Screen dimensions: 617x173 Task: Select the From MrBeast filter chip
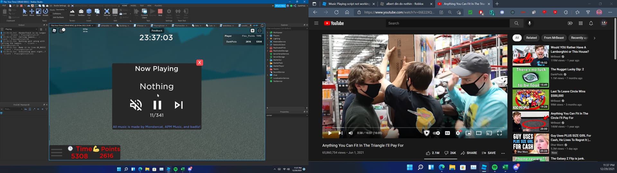tap(554, 38)
